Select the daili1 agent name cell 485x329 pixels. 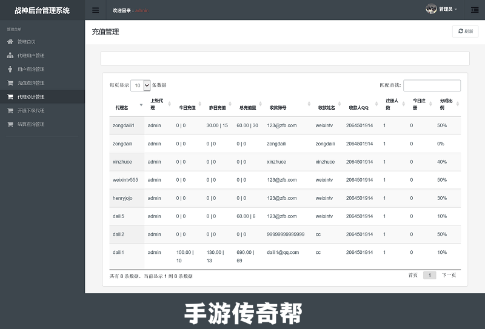coord(127,256)
